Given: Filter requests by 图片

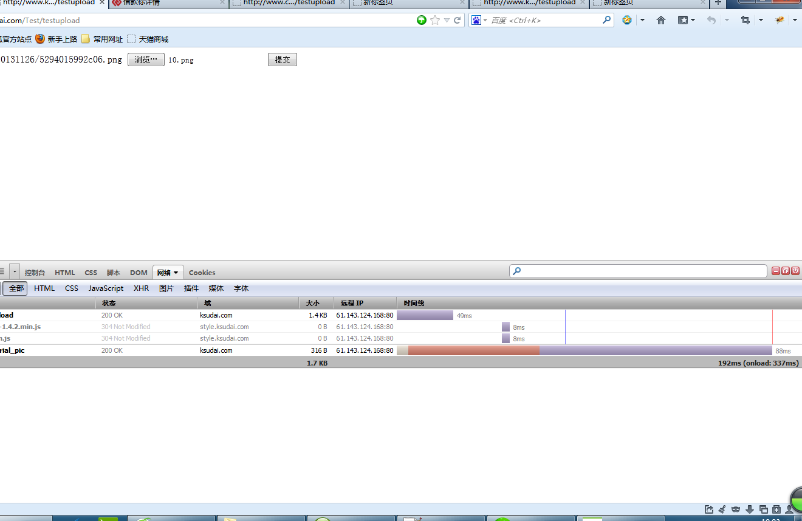Looking at the screenshot, I should 166,288.
